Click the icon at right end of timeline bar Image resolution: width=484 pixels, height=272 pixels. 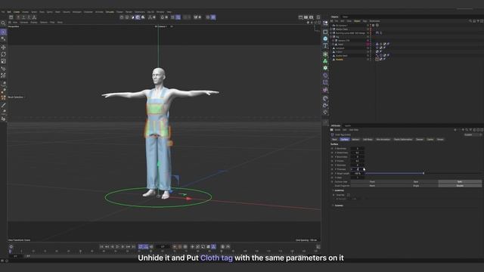(318, 247)
